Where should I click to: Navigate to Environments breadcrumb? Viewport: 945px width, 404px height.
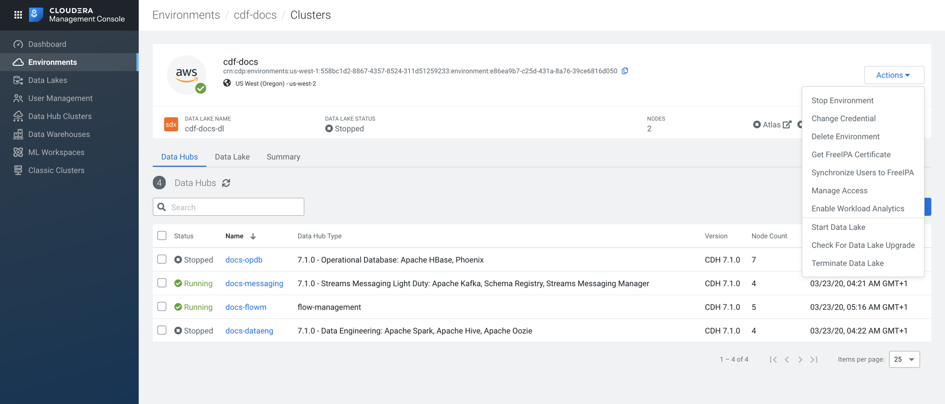pyautogui.click(x=186, y=15)
